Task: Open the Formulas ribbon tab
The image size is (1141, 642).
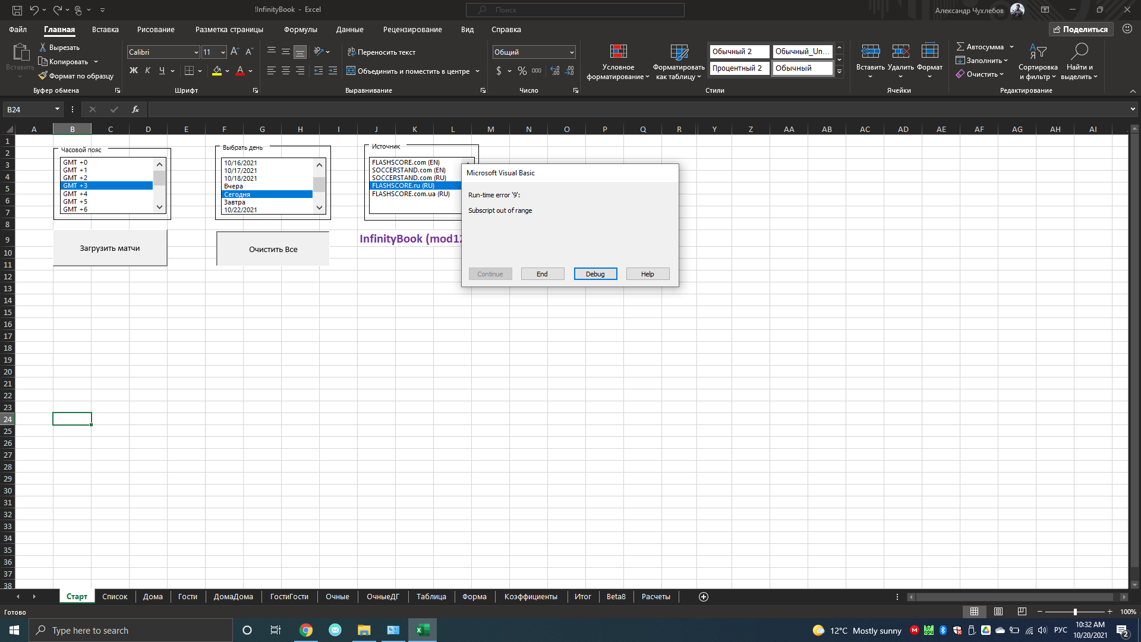Action: [300, 29]
